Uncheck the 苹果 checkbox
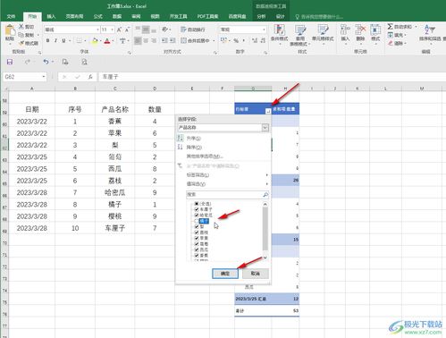 click(197, 238)
